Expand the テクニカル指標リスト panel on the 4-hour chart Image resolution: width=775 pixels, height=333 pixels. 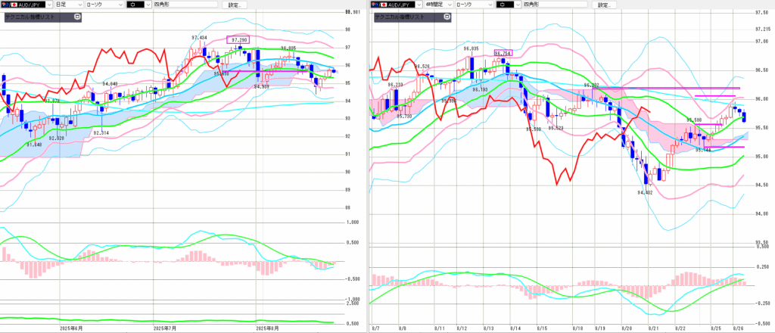tap(447, 17)
